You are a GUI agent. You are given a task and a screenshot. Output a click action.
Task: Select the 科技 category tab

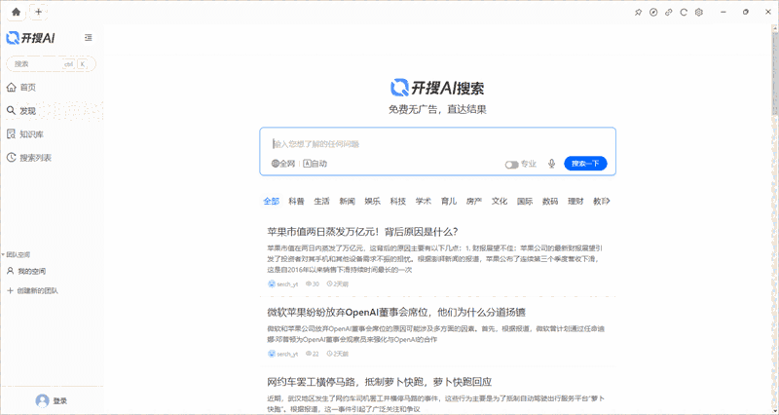(x=398, y=202)
